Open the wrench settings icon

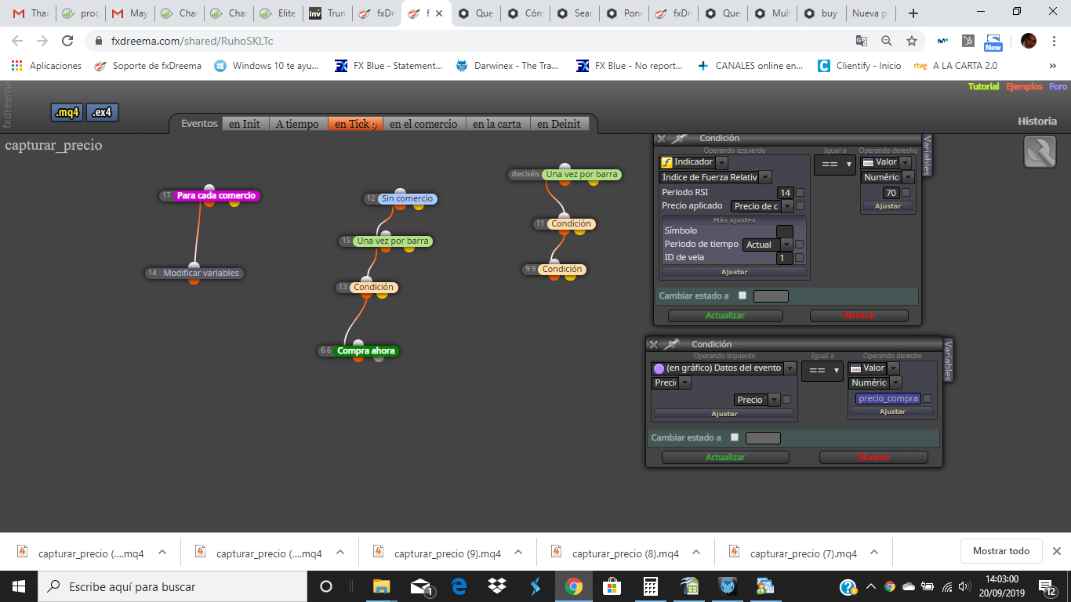click(1040, 151)
